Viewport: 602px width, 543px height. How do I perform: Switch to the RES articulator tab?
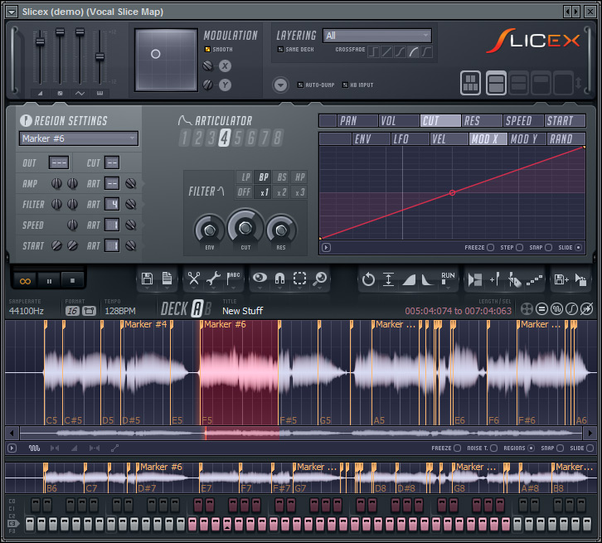[482, 120]
